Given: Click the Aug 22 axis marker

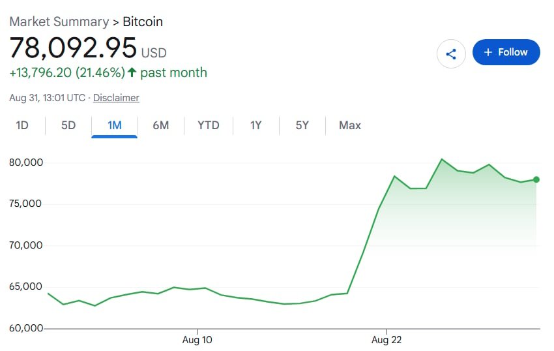Looking at the screenshot, I should [386, 340].
